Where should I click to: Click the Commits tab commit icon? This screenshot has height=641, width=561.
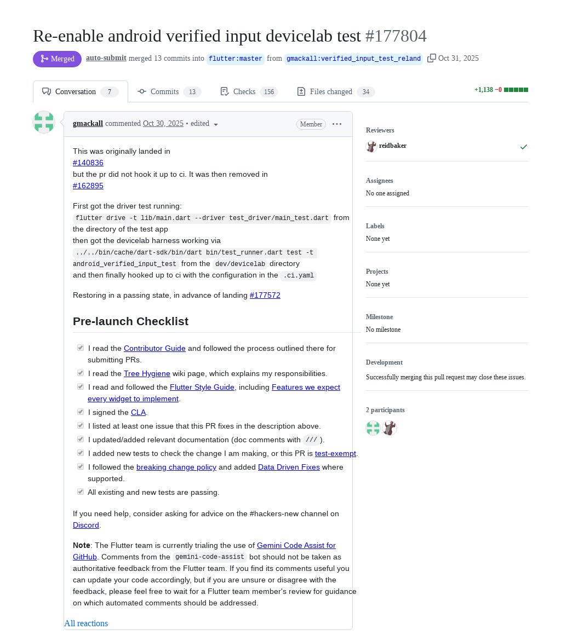[142, 91]
